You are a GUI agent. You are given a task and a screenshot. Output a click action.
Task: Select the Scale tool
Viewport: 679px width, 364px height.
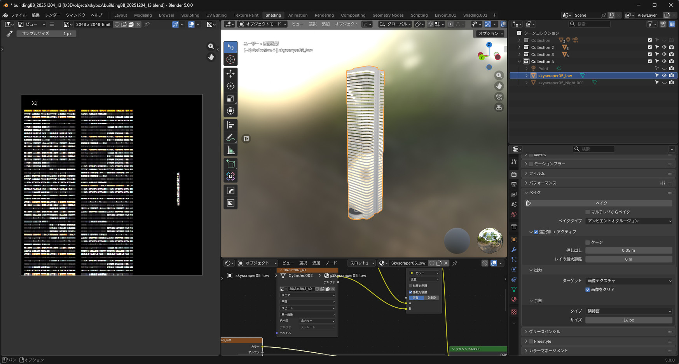coord(230,99)
